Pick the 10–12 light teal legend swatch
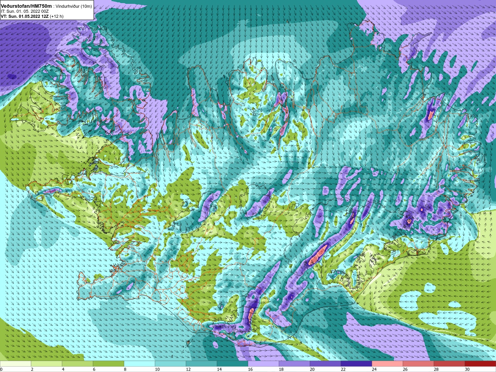This screenshot has height=372, width=496. [170, 364]
